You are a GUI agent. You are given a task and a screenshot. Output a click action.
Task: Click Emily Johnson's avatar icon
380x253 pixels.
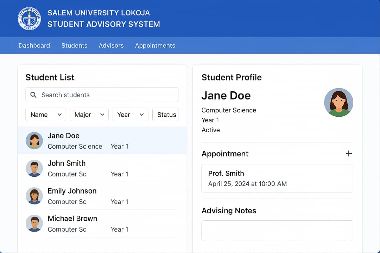pyautogui.click(x=34, y=196)
